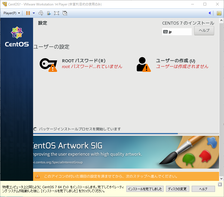The image size is (224, 197).
Task: Click the removable devices toolbar icon
Action: coord(49,13)
